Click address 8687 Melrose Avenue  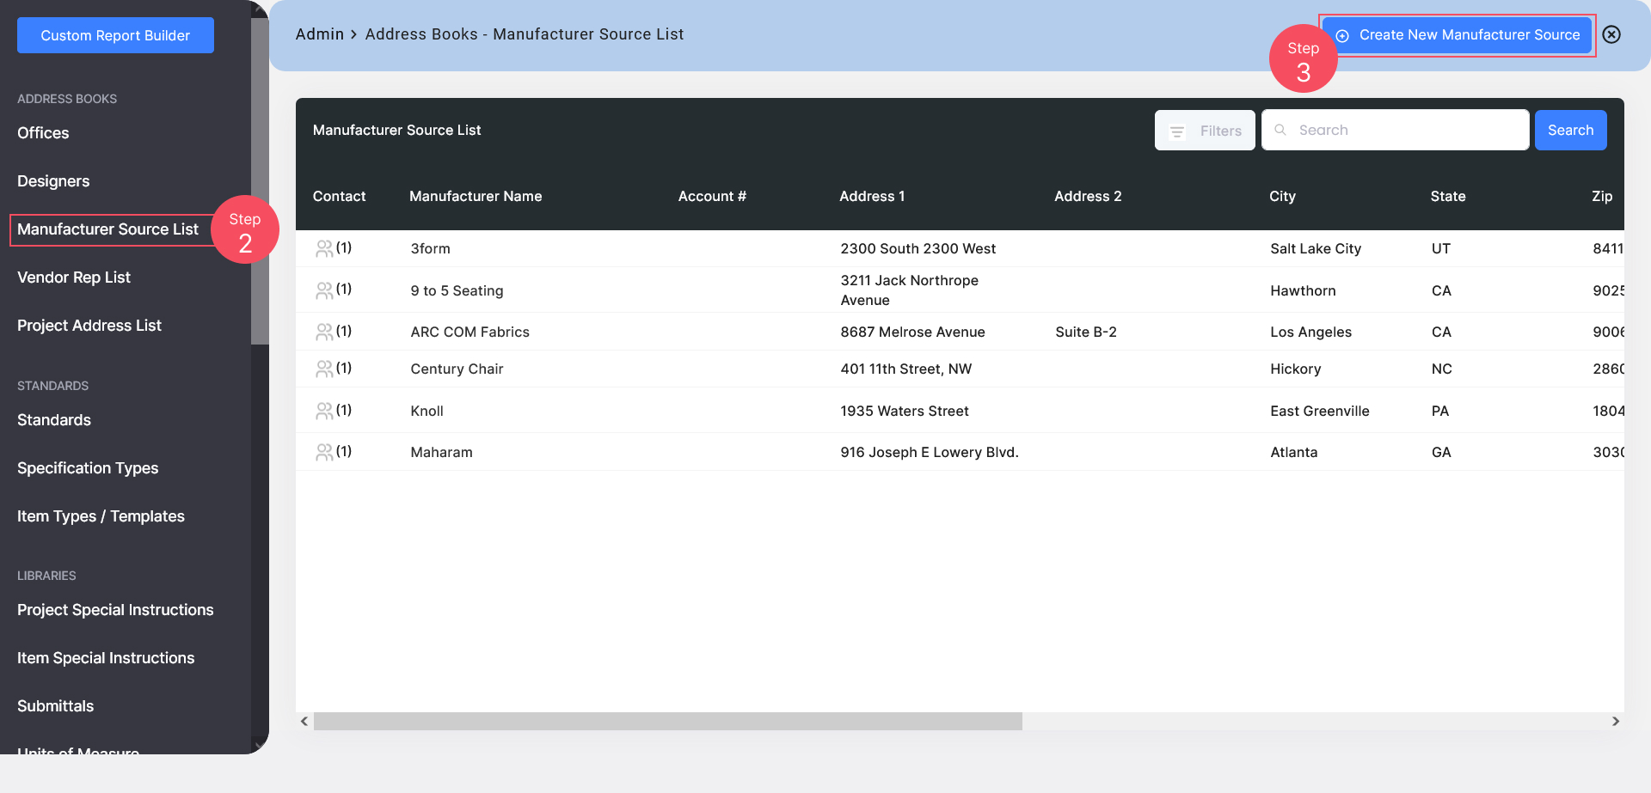[x=912, y=332]
